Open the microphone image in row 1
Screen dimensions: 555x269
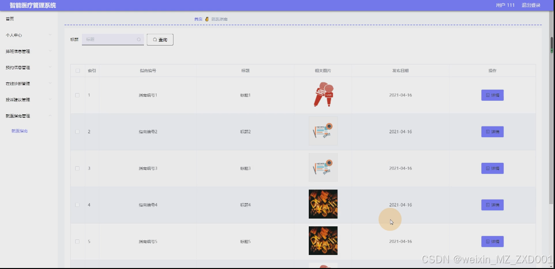[323, 95]
